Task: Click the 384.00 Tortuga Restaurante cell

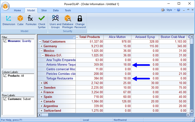Action: pyautogui.click(x=89, y=79)
